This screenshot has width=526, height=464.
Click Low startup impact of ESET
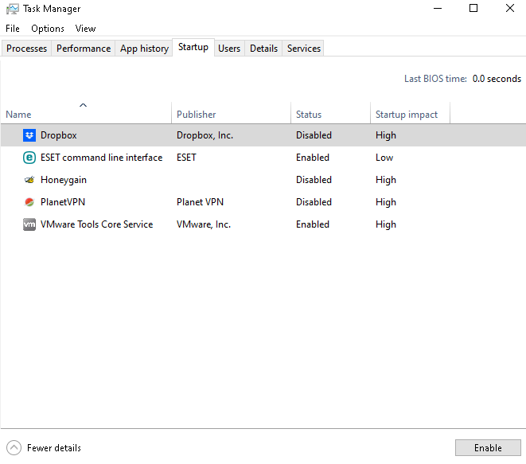pyautogui.click(x=384, y=158)
